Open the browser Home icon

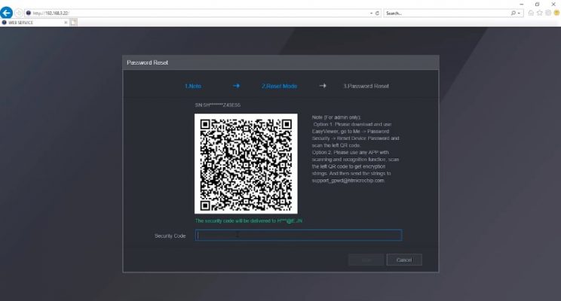coord(532,14)
